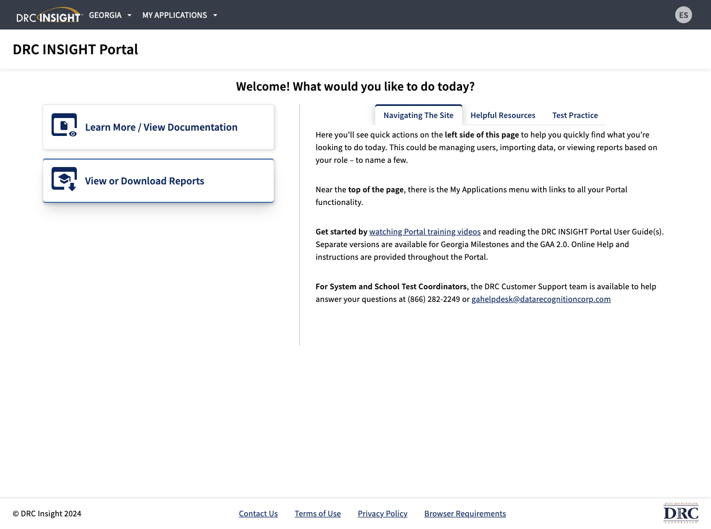Open the Terms of Use link
The width and height of the screenshot is (711, 529).
[x=318, y=514]
